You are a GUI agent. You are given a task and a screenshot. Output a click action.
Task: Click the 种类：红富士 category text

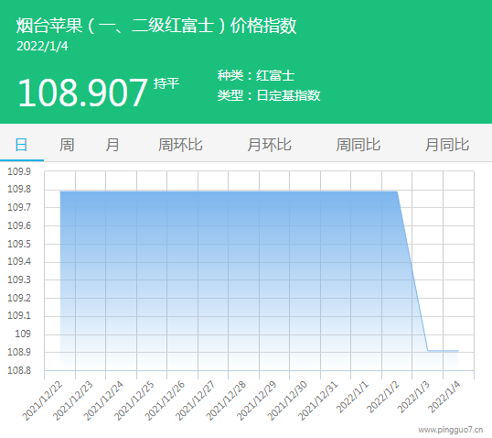pos(256,76)
